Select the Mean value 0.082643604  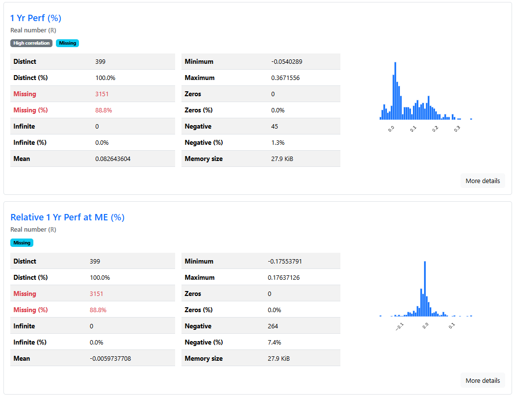[113, 159]
